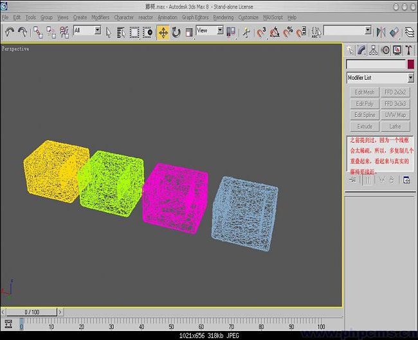
Task: Click Remove Modifier from the Stack
Action: [392, 180]
